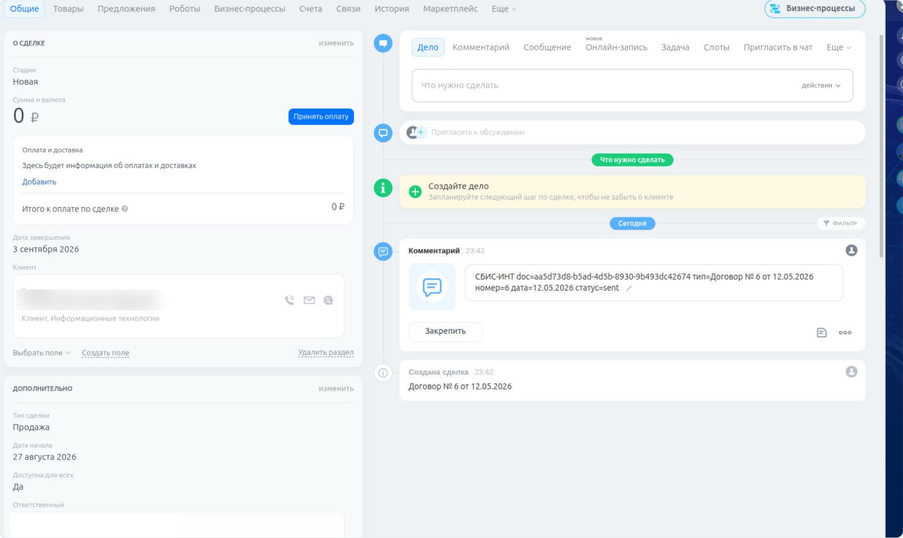This screenshot has width=903, height=538.
Task: Click the blue comment timeline icon
Action: 383,251
